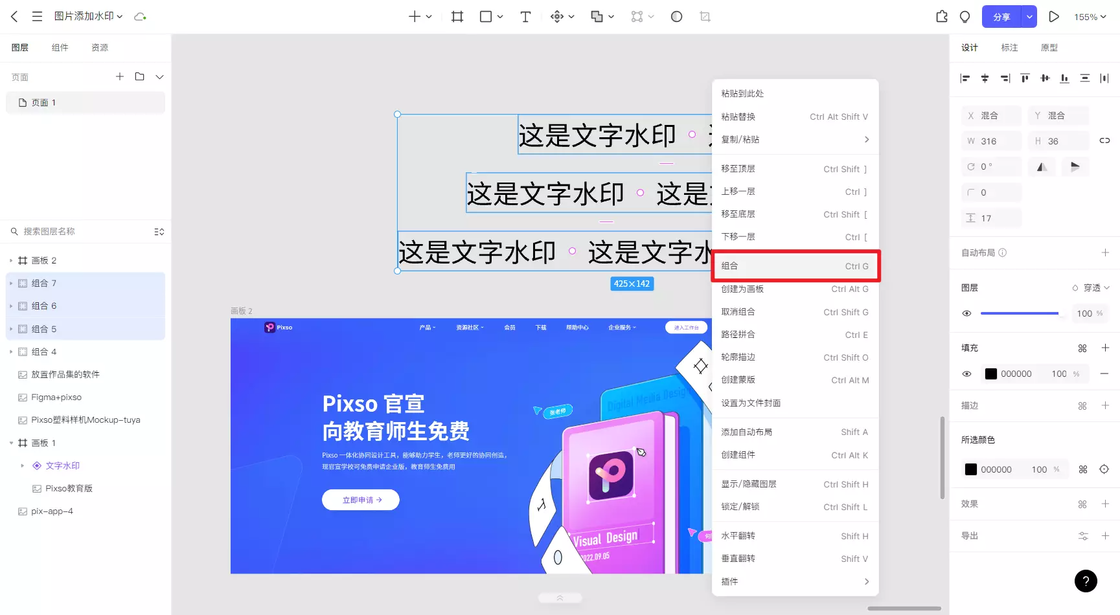This screenshot has width=1120, height=615.
Task: Click the boolean operation tool icon
Action: pyautogui.click(x=597, y=16)
